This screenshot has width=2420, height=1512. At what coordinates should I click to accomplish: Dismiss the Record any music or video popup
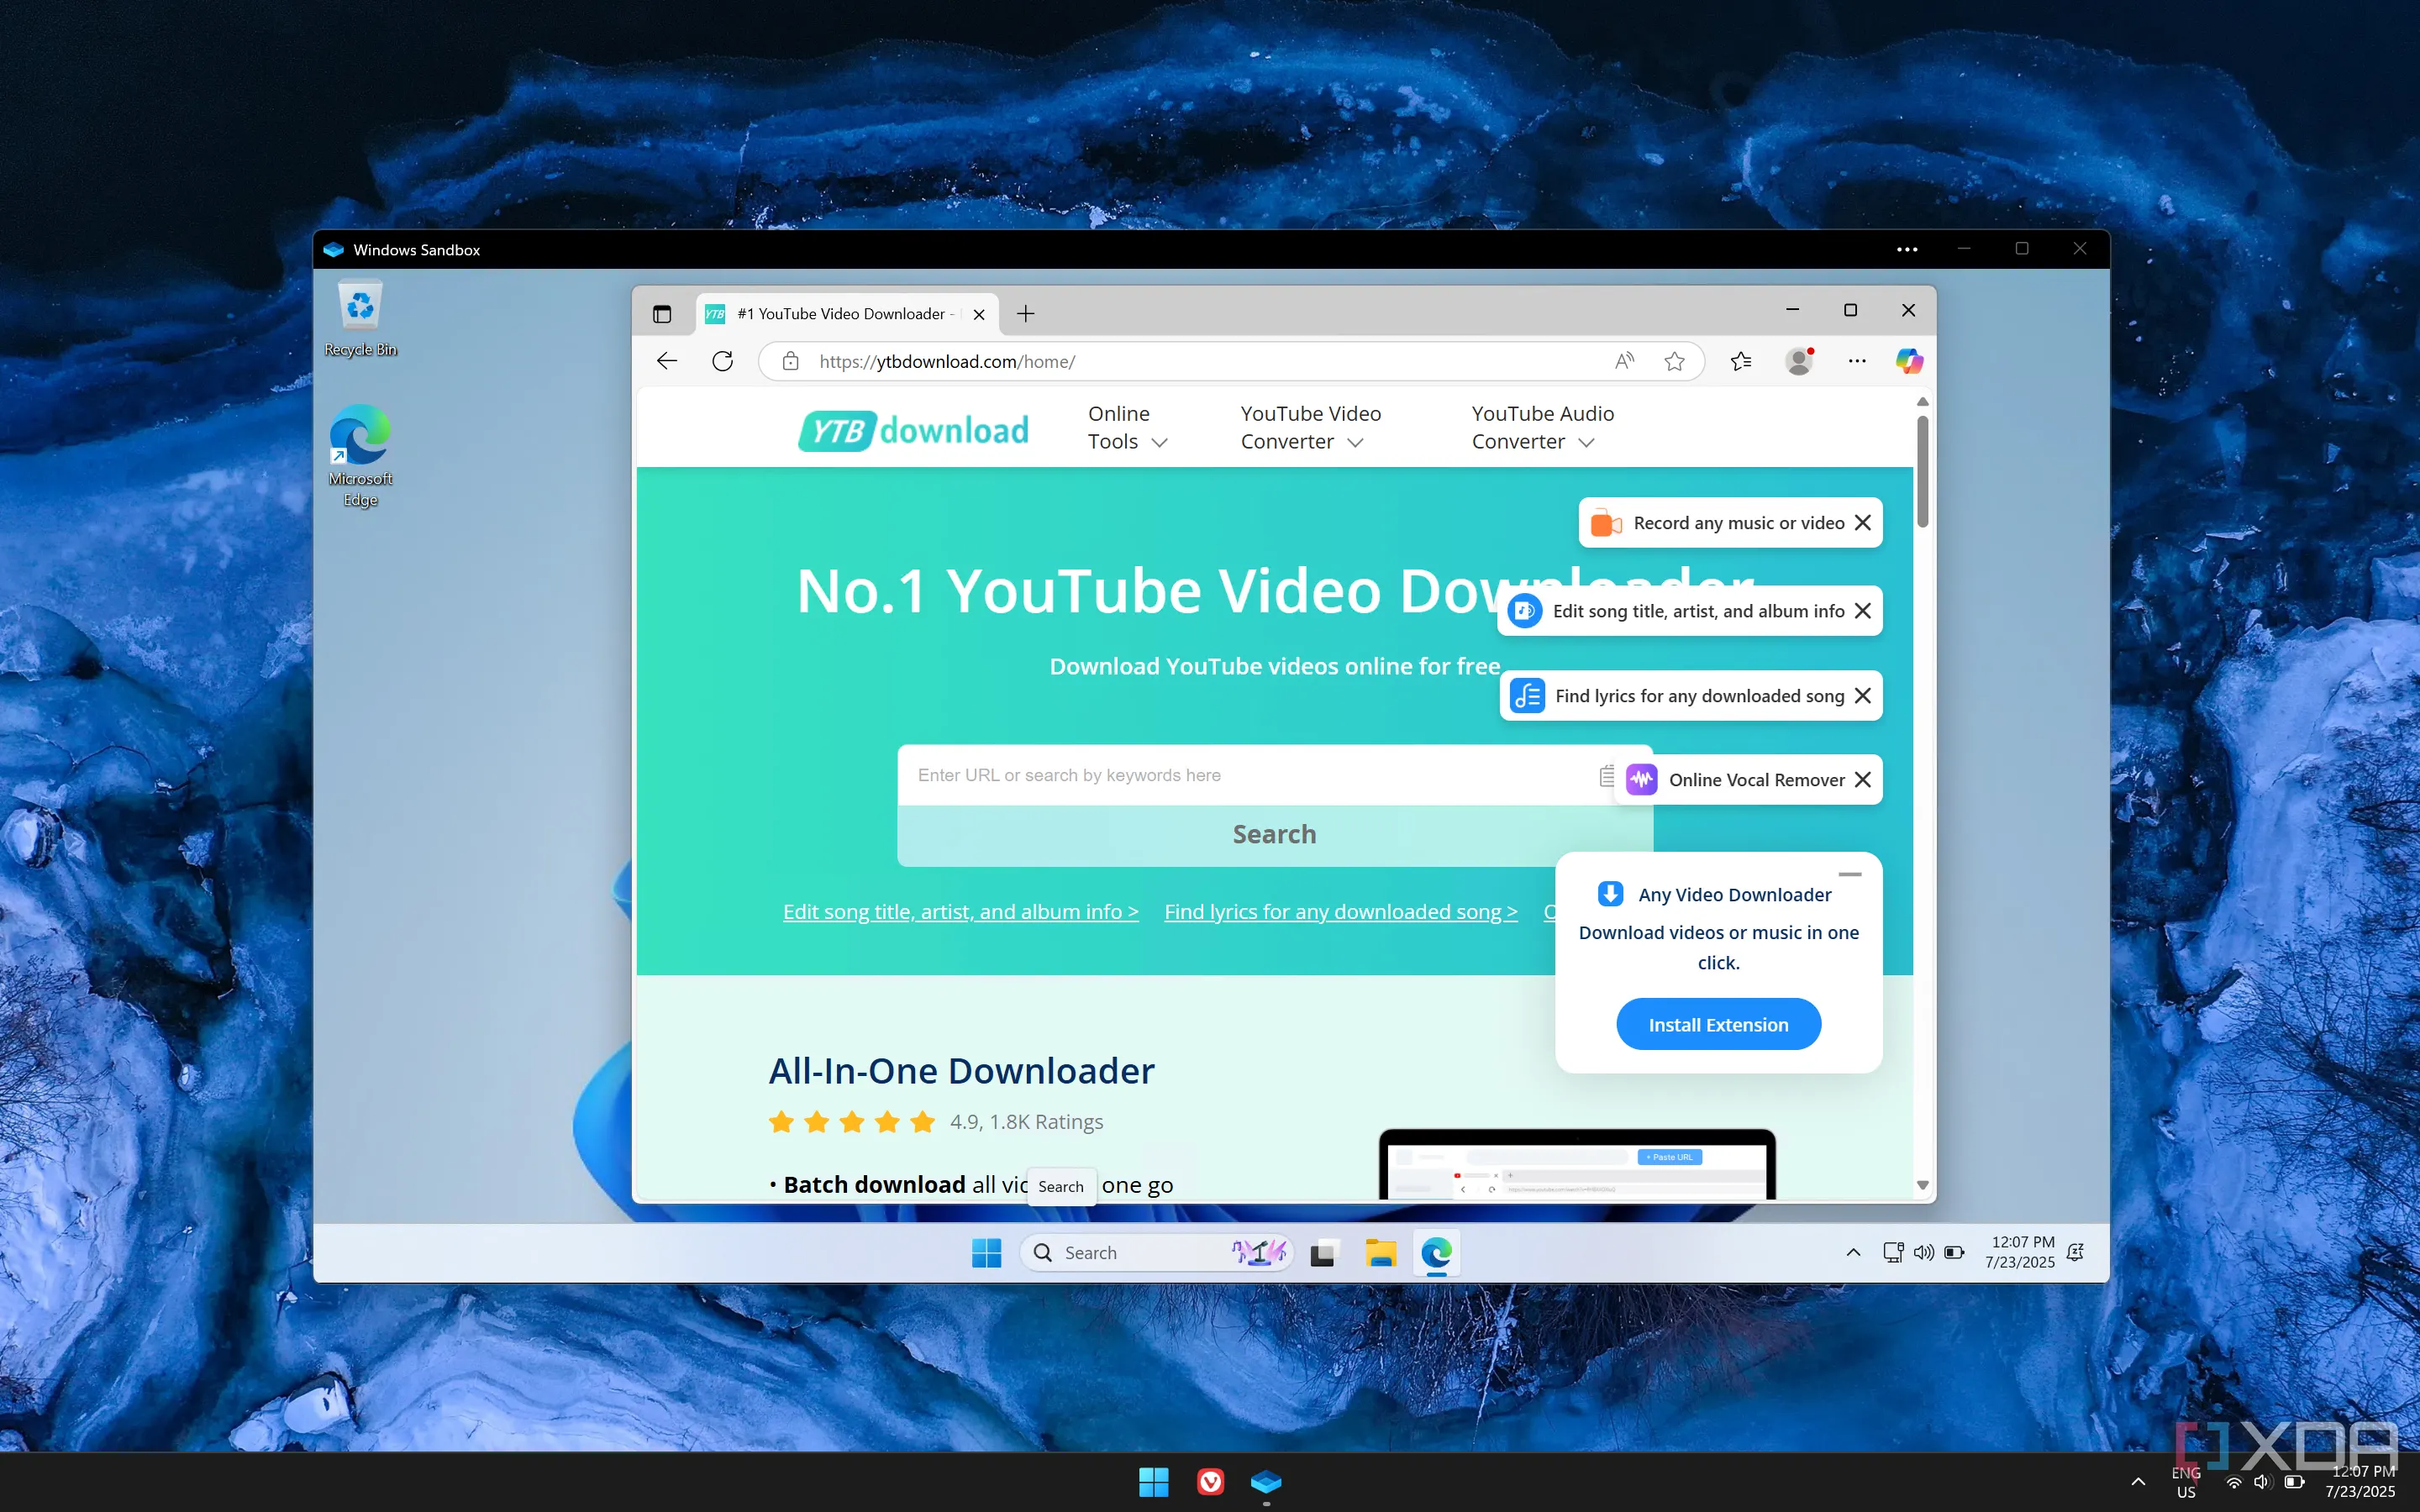[x=1862, y=523]
